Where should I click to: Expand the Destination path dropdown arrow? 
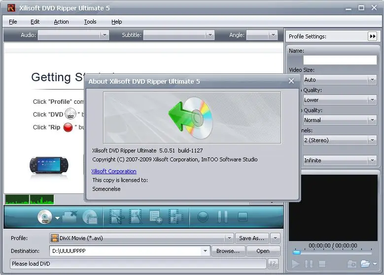(x=205, y=251)
